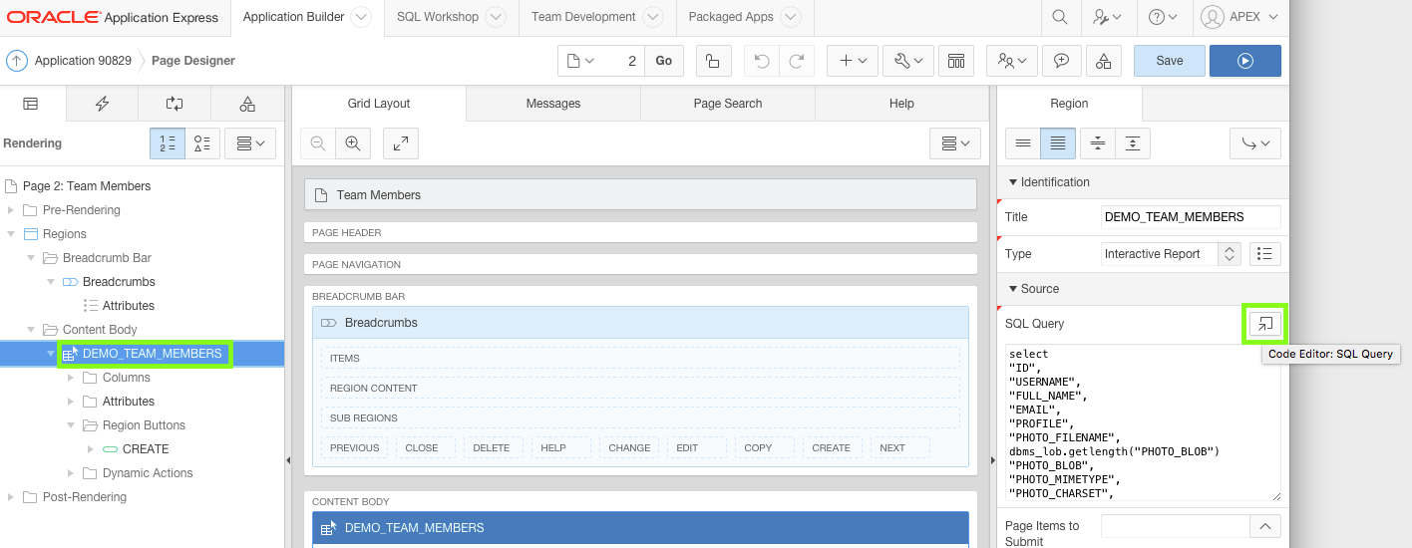1412x548 pixels.
Task: Run the page with the play button
Action: coord(1245,61)
